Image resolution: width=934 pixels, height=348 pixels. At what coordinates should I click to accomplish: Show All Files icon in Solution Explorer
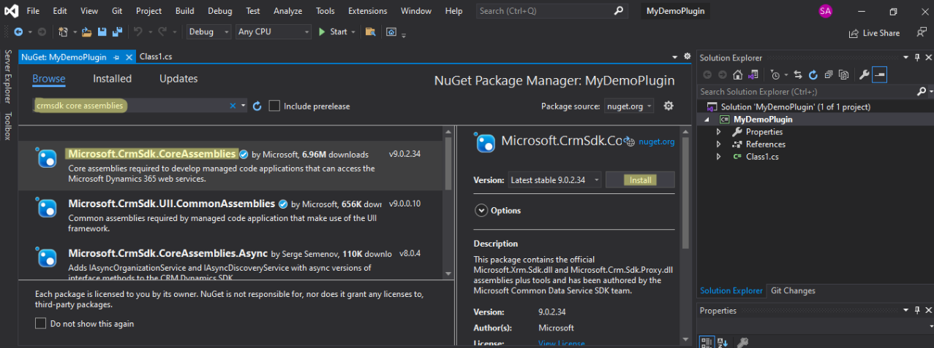843,74
